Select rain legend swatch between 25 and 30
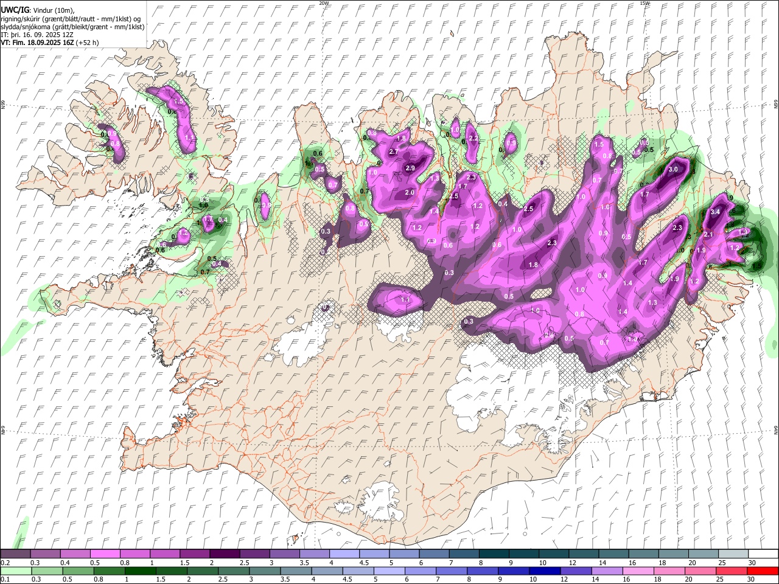 click(x=732, y=571)
